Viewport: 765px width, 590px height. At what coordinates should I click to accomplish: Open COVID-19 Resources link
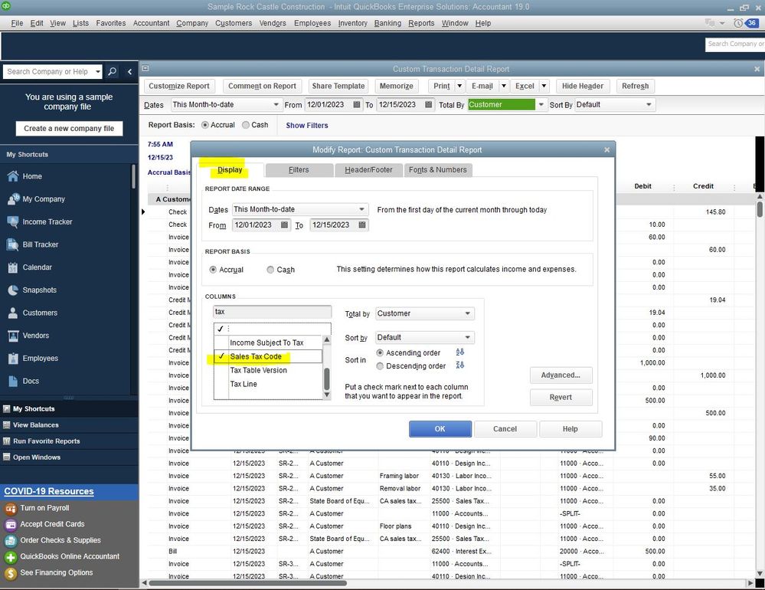49,491
